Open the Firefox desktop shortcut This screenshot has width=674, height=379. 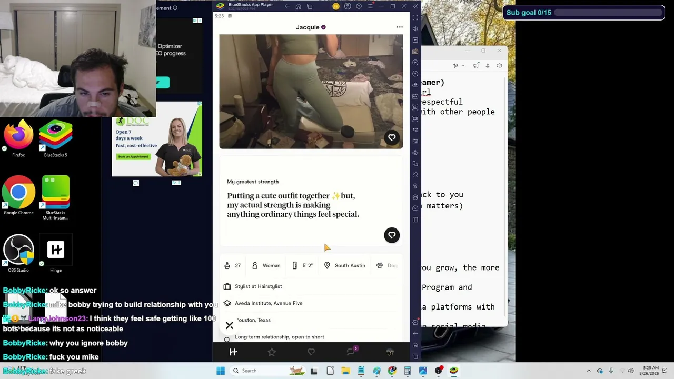[18, 138]
